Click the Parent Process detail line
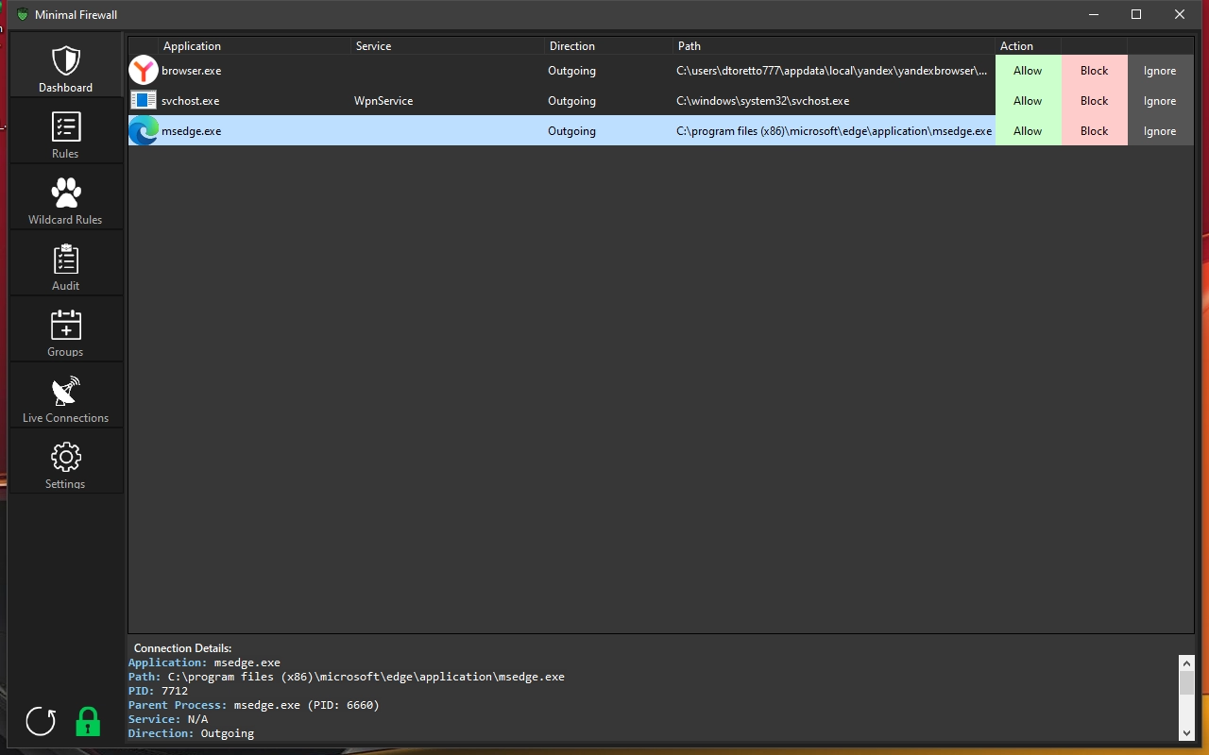 coord(254,705)
